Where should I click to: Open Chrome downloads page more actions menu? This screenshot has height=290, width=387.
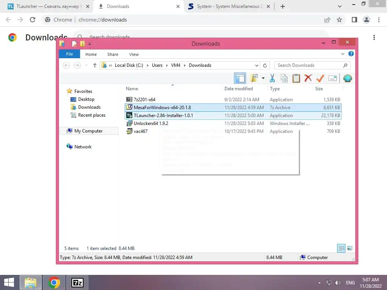click(x=374, y=37)
